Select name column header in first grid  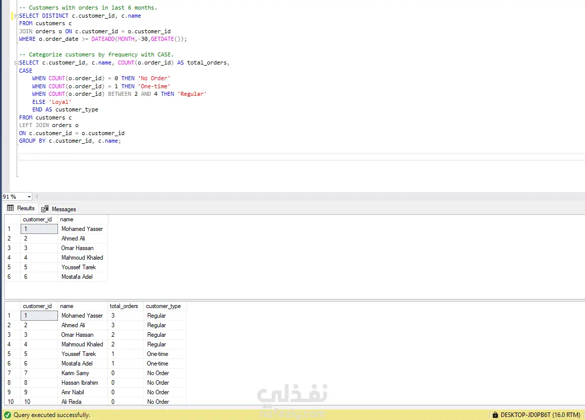click(82, 219)
